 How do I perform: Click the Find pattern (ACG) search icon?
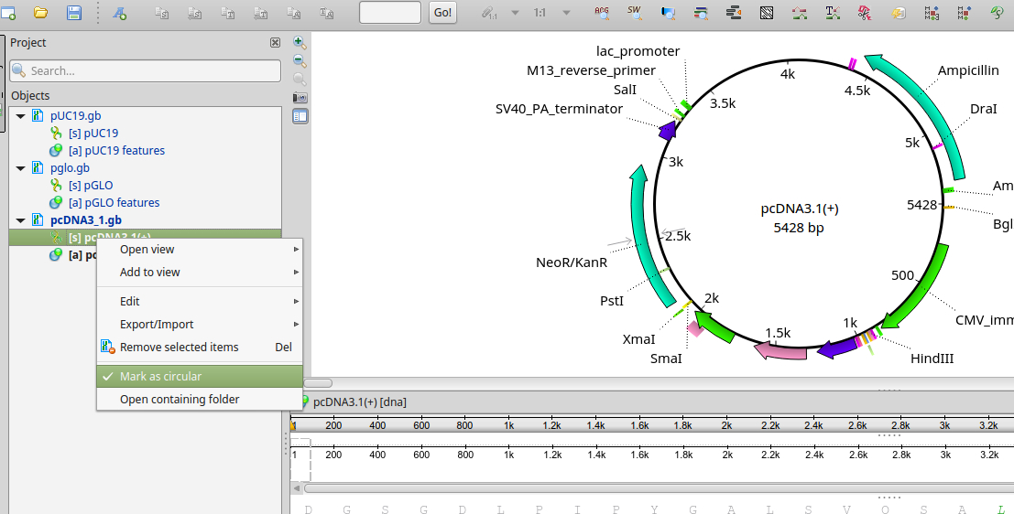click(601, 13)
